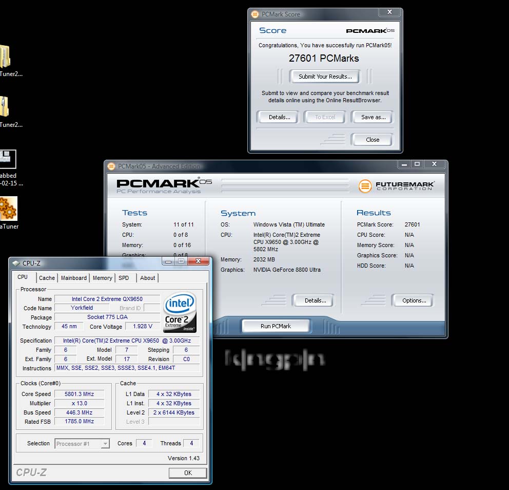The image size is (509, 490).
Task: Submit your results in PCMark Score
Action: (325, 77)
